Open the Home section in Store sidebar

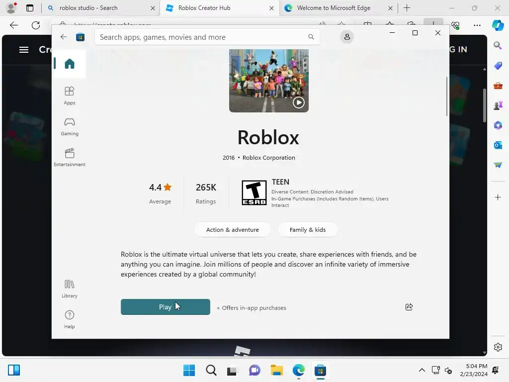click(70, 64)
